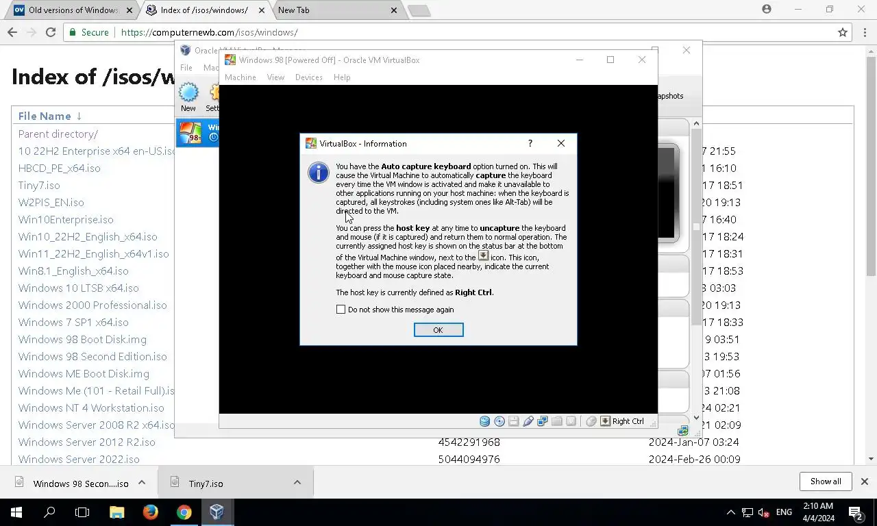The height and width of the screenshot is (526, 877).
Task: Click the mouse capture indicator in VM status bar
Action: tap(591, 421)
